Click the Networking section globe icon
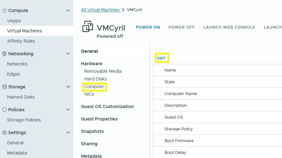This screenshot has height=158, width=282. (x=4, y=54)
